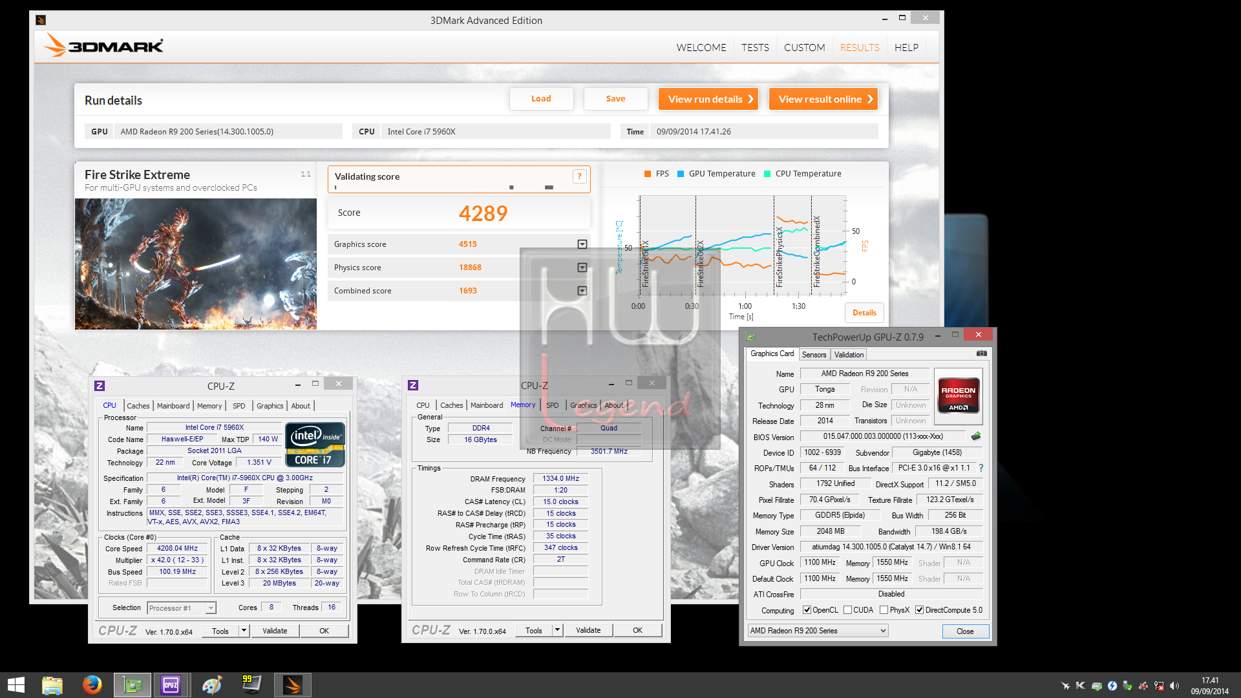Image resolution: width=1241 pixels, height=698 pixels.
Task: Click the 3DMark window title bar icon
Action: coord(41,20)
